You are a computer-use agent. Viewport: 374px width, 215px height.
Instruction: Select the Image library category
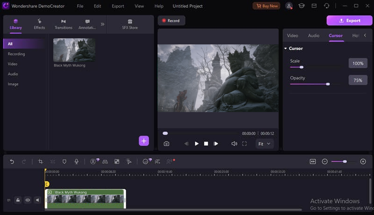pos(13,84)
